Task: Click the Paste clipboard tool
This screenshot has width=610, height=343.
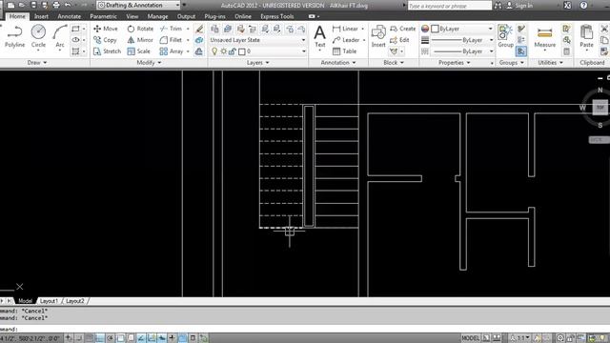Action: coord(586,36)
